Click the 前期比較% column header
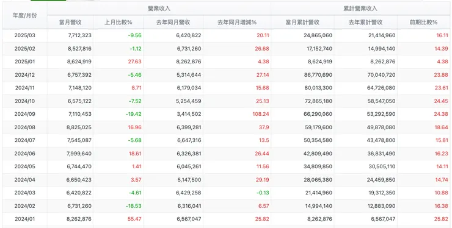The image size is (452, 228). [423, 22]
